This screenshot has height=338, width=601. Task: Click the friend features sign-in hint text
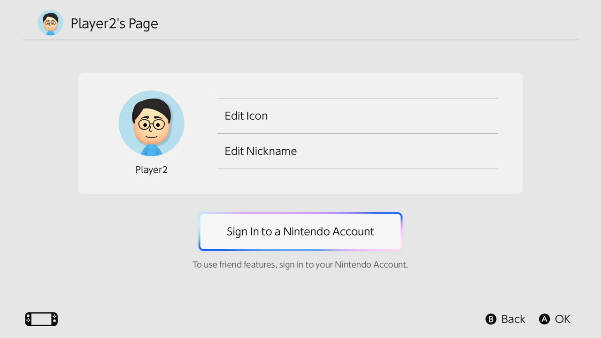coord(300,265)
